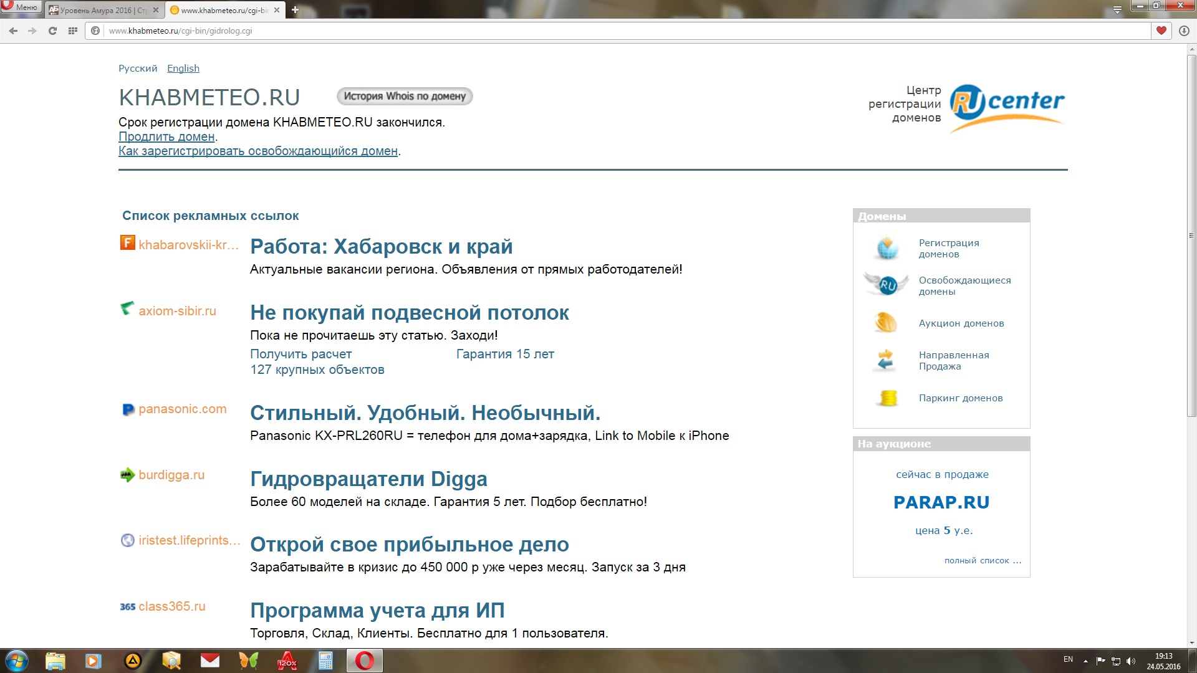The height and width of the screenshot is (673, 1197).
Task: Select the www.khabmeteo.ru tab
Action: click(225, 10)
